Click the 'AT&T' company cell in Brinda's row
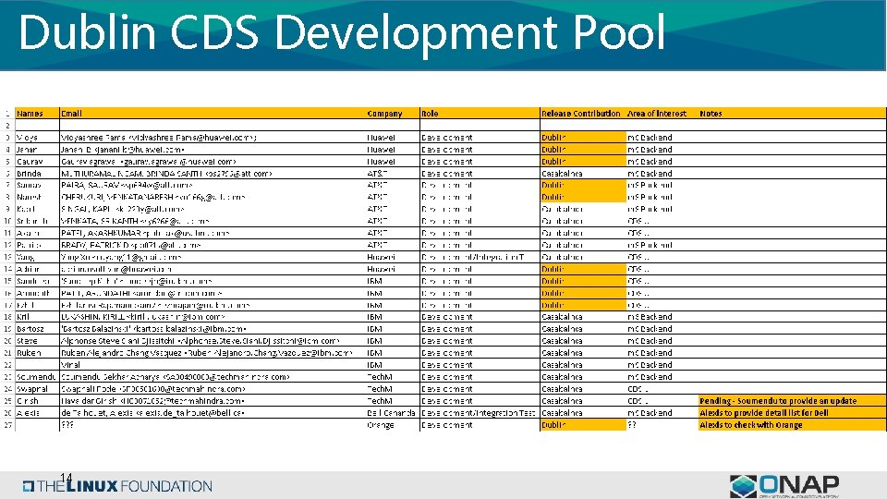This screenshot has width=887, height=499. point(377,173)
